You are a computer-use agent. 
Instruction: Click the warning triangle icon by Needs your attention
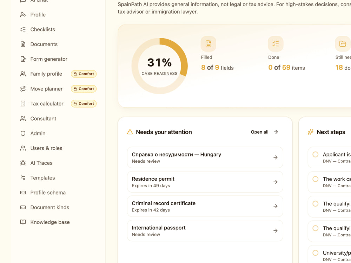pyautogui.click(x=130, y=132)
